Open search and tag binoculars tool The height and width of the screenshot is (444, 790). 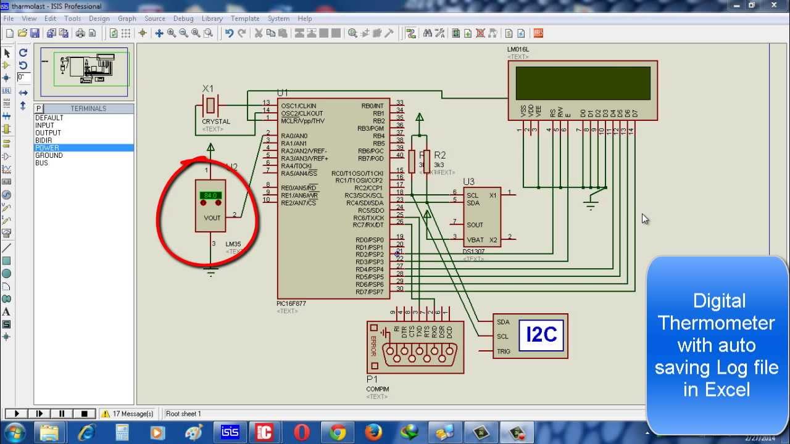coord(428,33)
